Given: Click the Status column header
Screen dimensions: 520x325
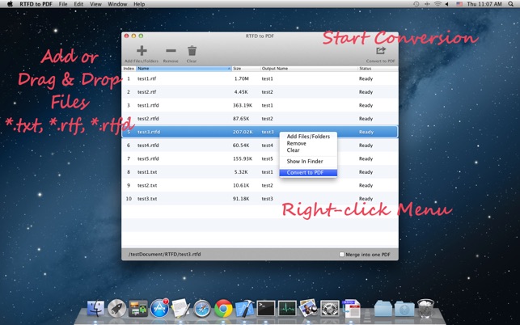Looking at the screenshot, I should click(x=378, y=69).
